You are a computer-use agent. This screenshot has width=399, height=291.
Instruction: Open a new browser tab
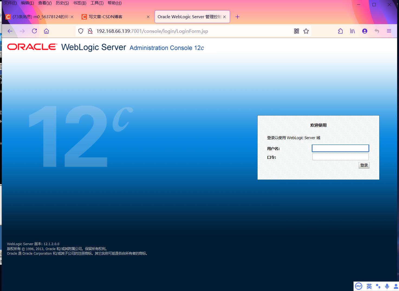click(x=238, y=17)
